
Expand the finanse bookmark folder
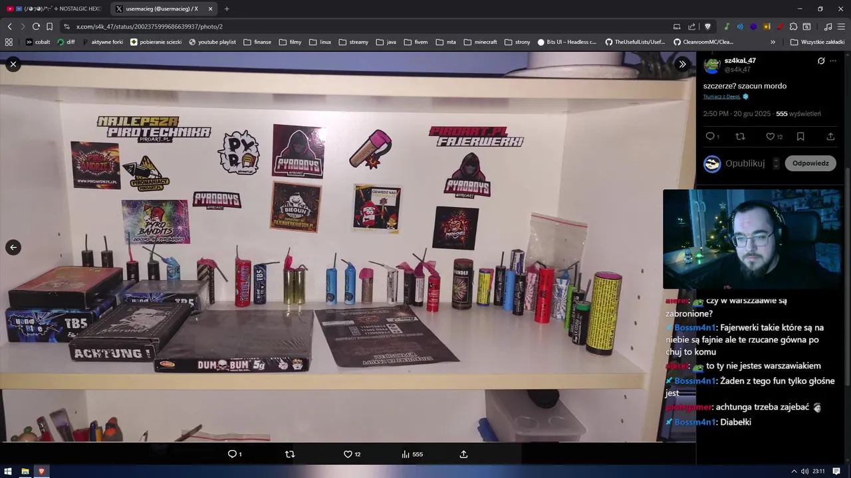pos(257,42)
